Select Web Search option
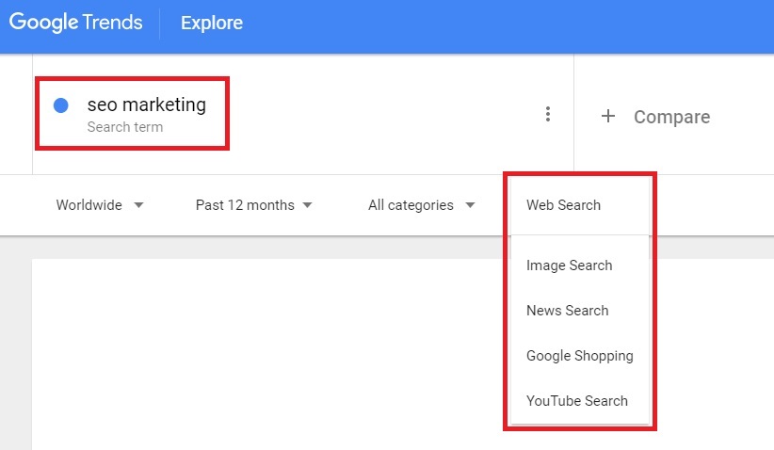Image resolution: width=774 pixels, height=450 pixels. 564,205
